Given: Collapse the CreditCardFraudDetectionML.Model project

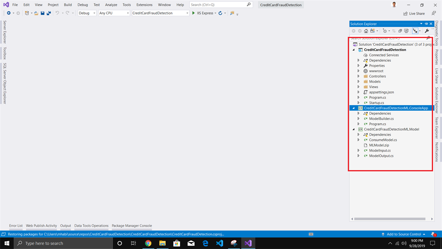Looking at the screenshot, I should coord(354,129).
